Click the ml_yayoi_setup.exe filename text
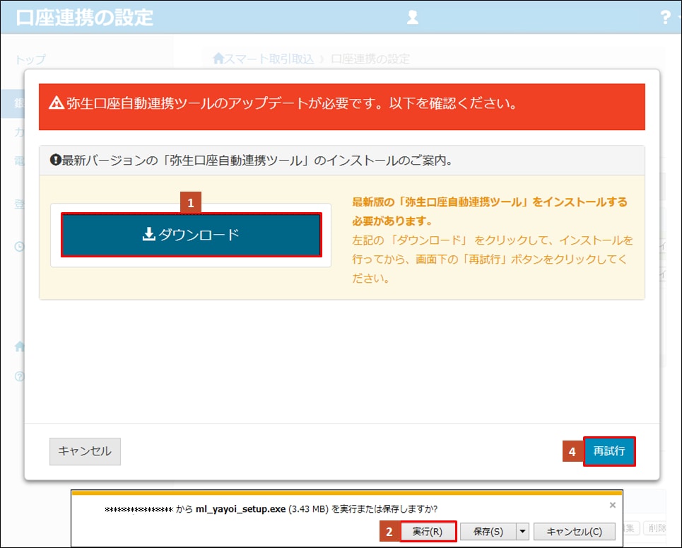The width and height of the screenshot is (682, 548). pos(240,509)
